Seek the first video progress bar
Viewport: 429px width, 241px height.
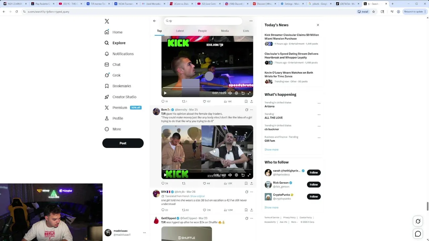[207, 88]
